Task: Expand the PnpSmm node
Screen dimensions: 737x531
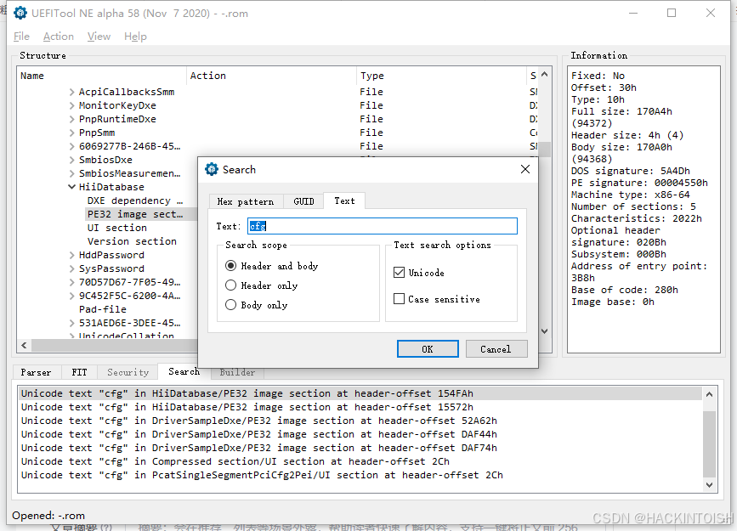Action: (x=72, y=133)
